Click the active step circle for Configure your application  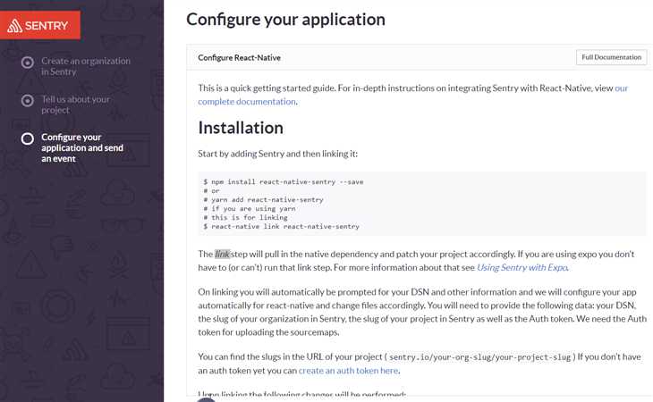tap(28, 138)
